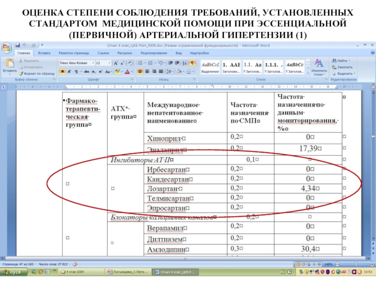
Task: Click the Superscript icon
Action: pos(101,71)
